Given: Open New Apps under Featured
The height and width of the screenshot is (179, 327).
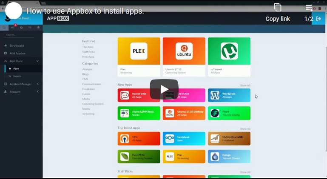Looking at the screenshot, I should coord(88,57).
